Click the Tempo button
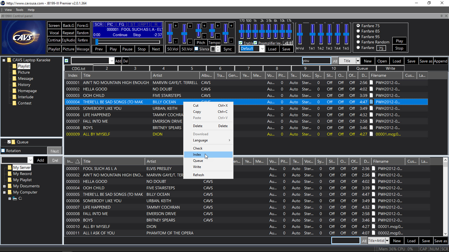Screen dimensions: 449x252 (214, 43)
